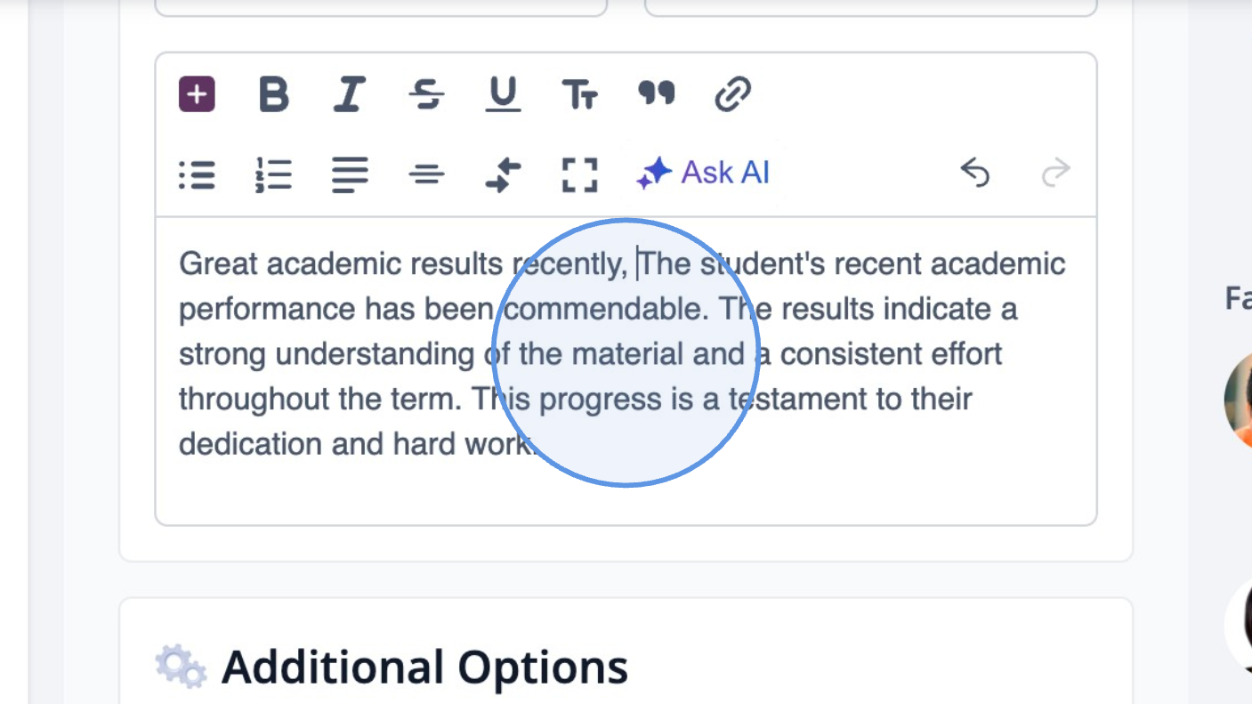Click the insert (+) button in the toolbar
This screenshot has width=1252, height=704.
coord(198,93)
